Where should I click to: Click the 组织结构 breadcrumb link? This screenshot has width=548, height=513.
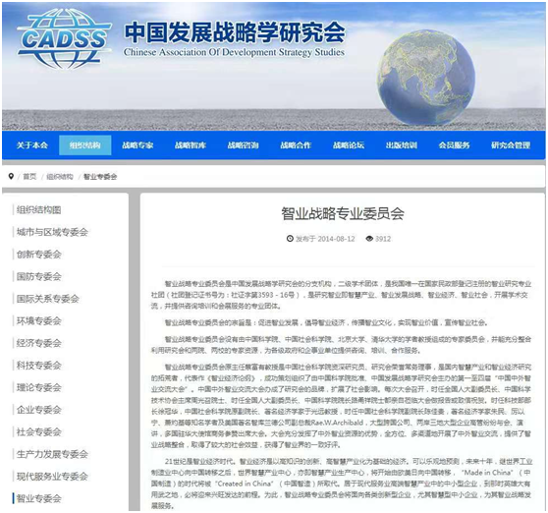click(x=60, y=177)
